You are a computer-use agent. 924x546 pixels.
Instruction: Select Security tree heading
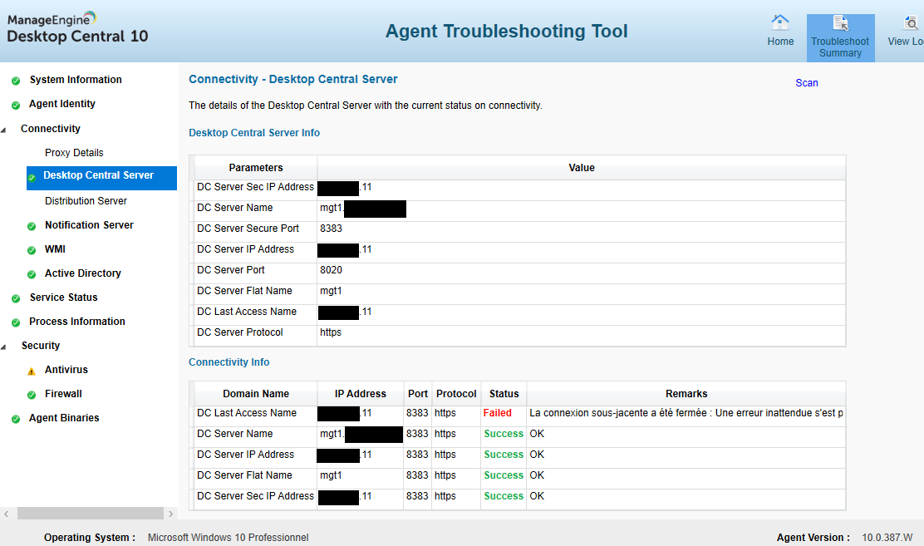pos(41,346)
